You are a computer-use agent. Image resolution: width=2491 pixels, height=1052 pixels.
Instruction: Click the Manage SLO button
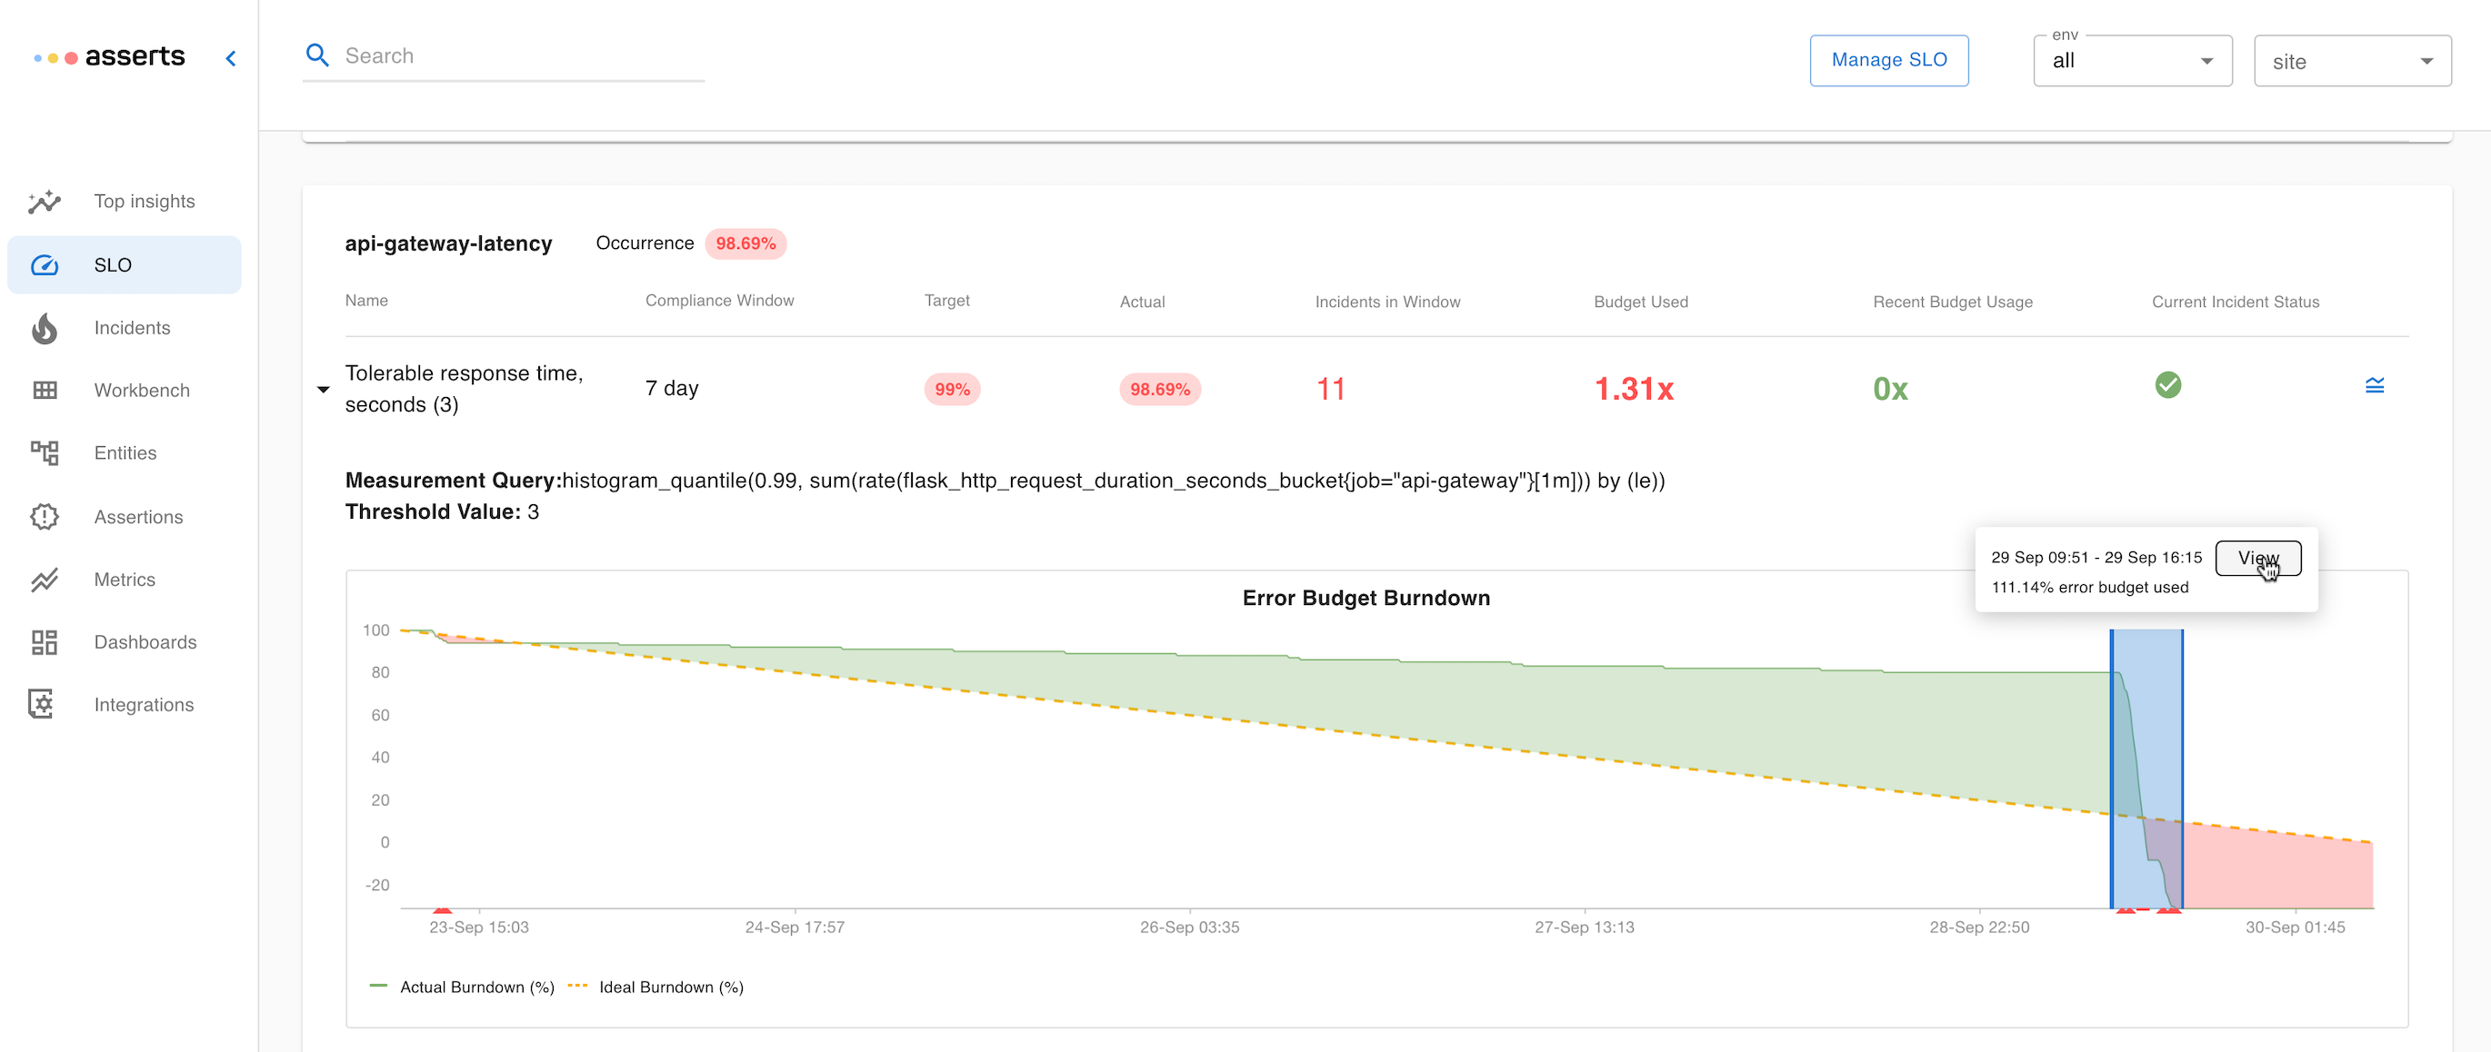1887,60
